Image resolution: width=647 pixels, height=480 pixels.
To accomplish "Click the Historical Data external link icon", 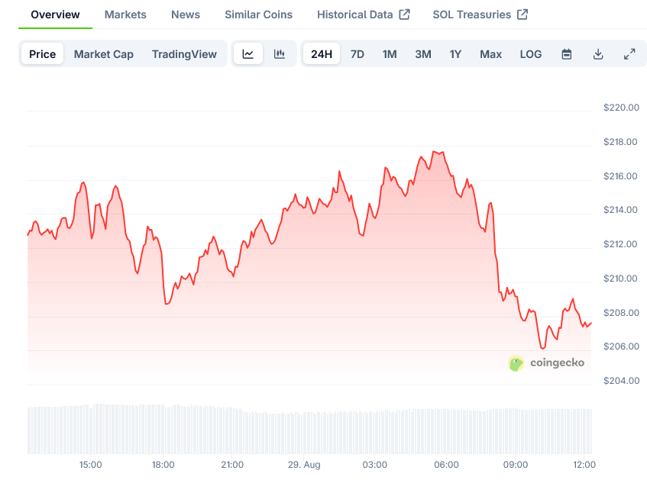I will (404, 14).
